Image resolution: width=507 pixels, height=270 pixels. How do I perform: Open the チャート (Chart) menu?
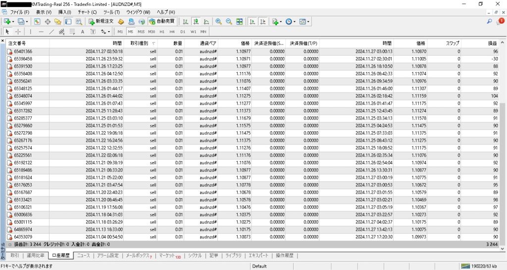[87, 12]
